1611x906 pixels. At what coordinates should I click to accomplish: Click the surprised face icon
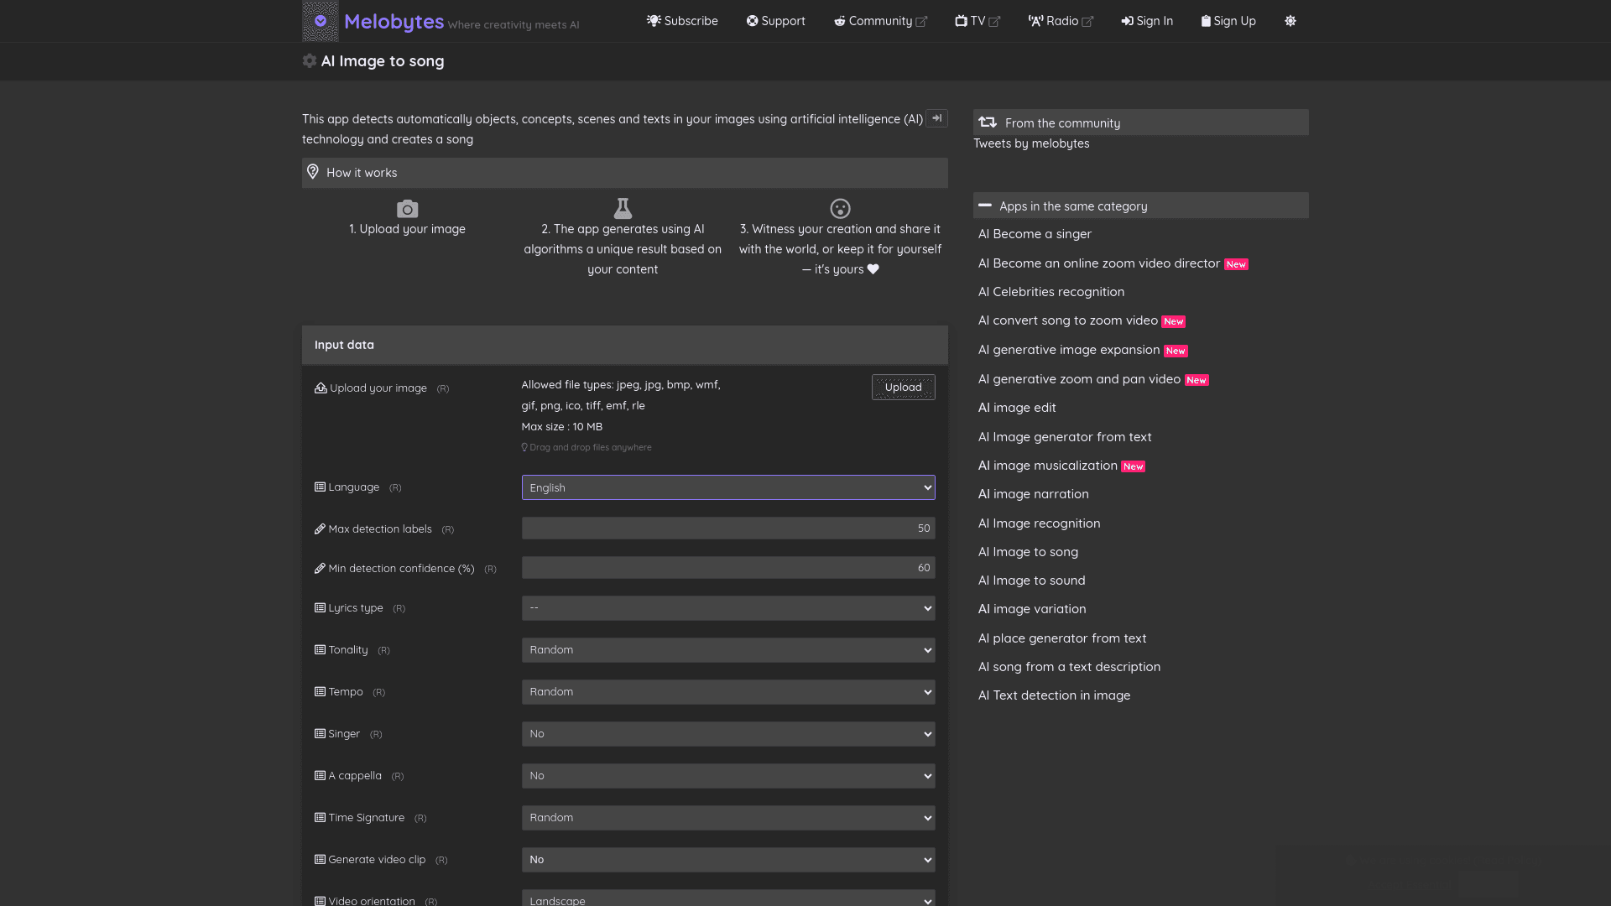tap(840, 209)
